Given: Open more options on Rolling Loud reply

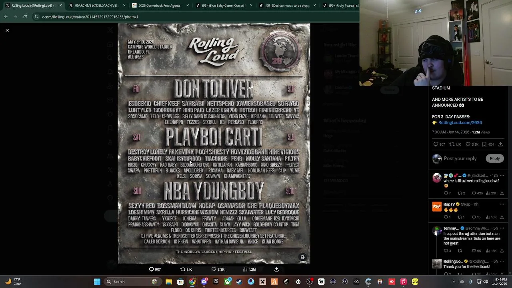Looking at the screenshot, I should click(502, 261).
